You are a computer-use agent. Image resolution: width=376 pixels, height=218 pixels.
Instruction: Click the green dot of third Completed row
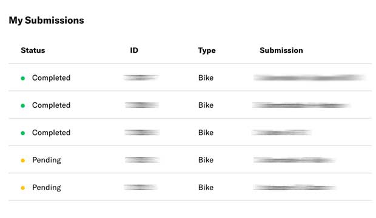tap(23, 133)
